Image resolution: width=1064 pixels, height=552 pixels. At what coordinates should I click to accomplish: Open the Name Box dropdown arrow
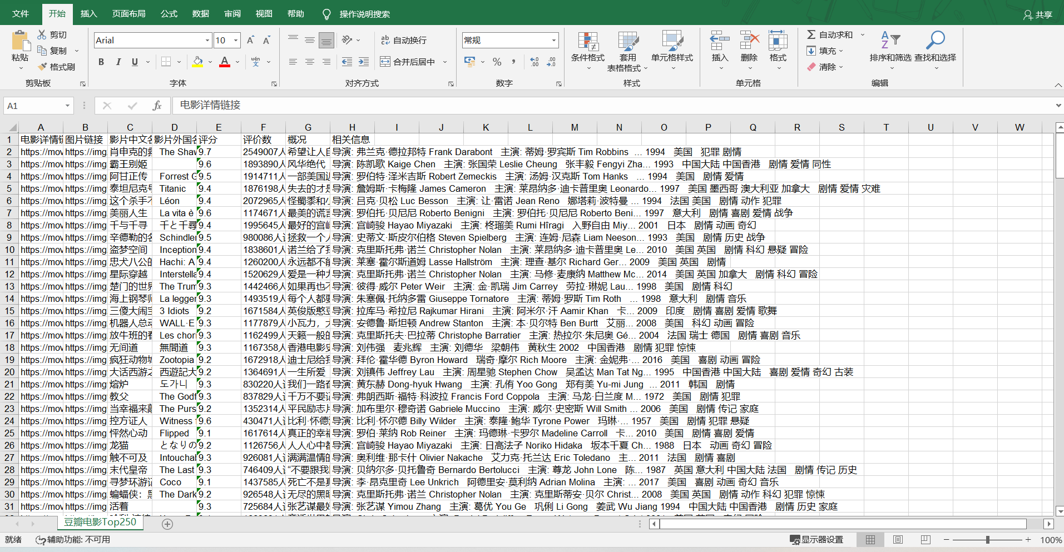tap(67, 106)
